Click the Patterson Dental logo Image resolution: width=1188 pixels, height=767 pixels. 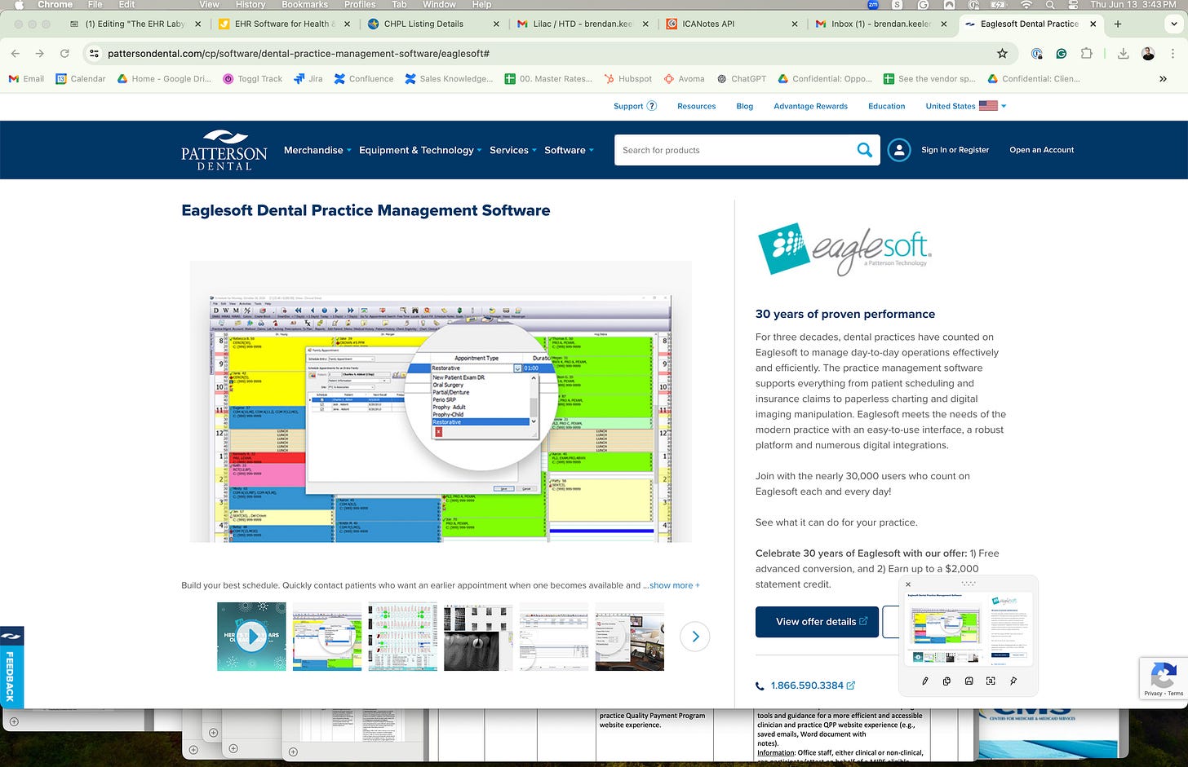(224, 150)
